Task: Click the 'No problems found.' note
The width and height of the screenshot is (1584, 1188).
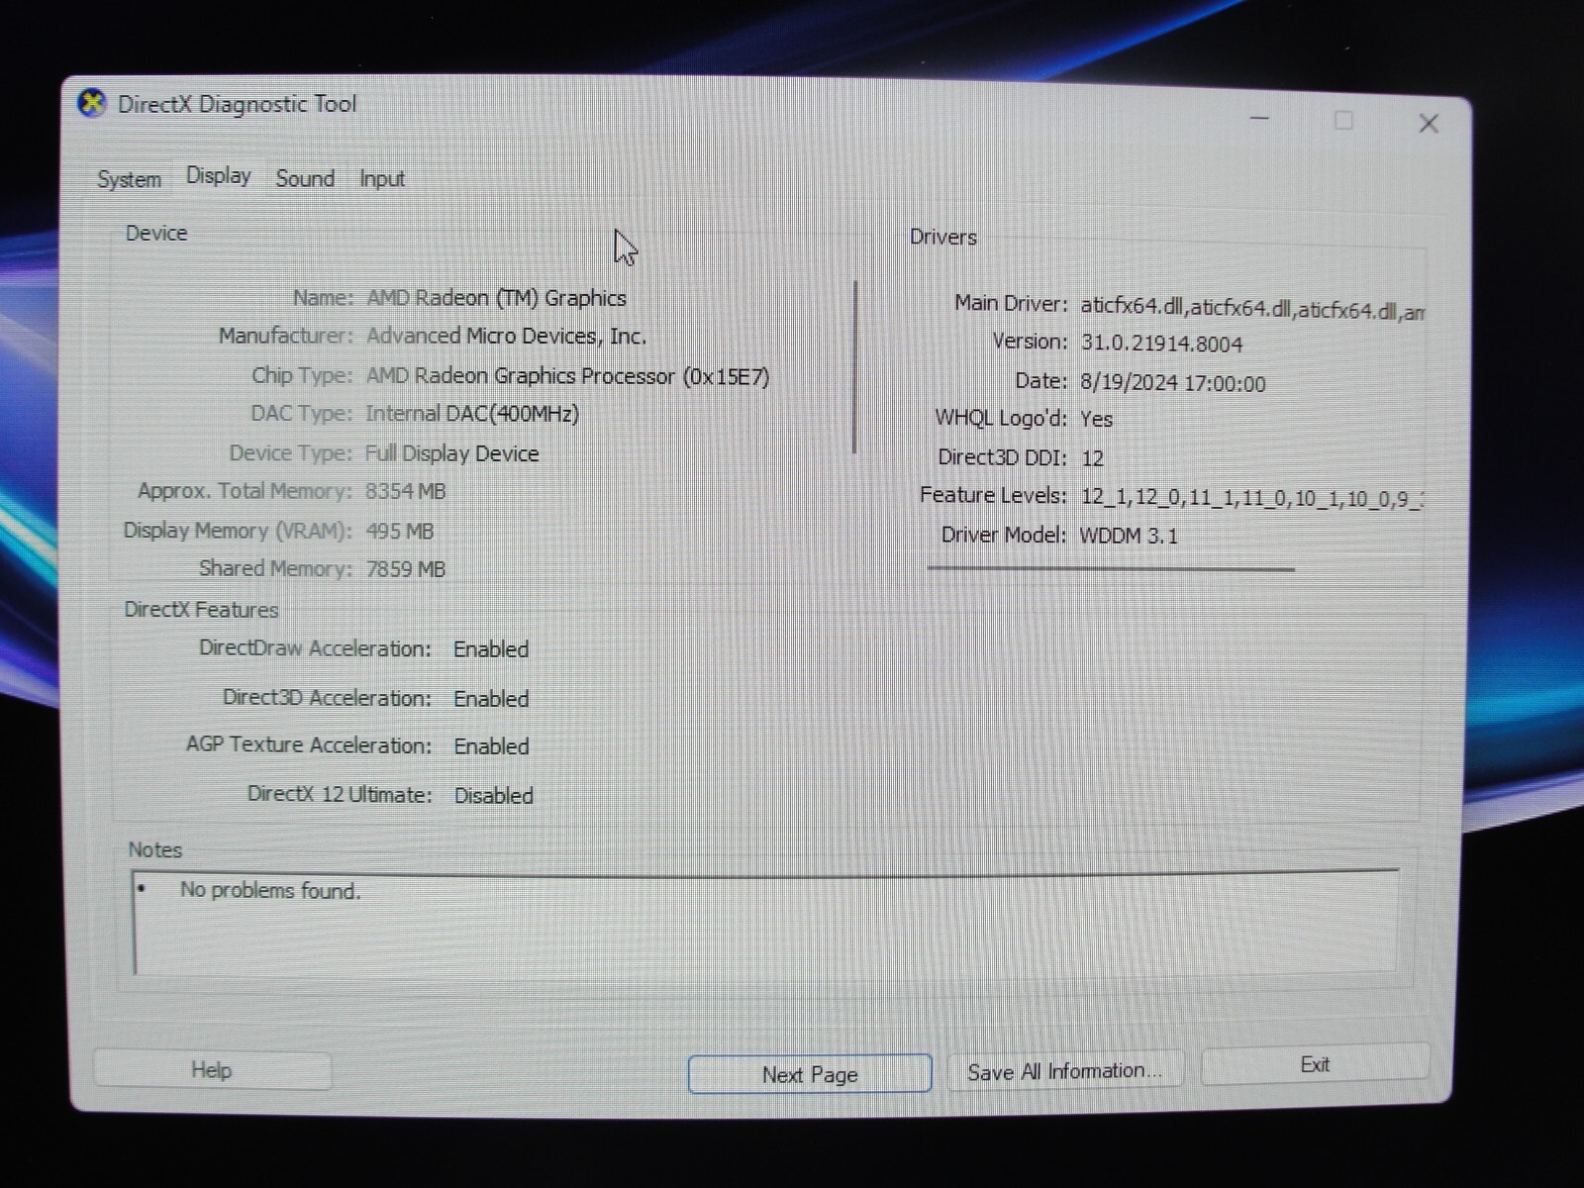Action: coord(270,890)
